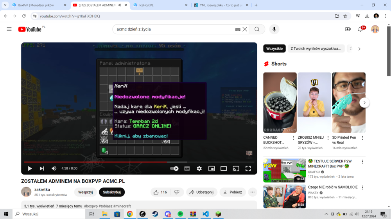Bookmark this page with the star
Viewport: 391px width, 219px height.
[x=345, y=16]
